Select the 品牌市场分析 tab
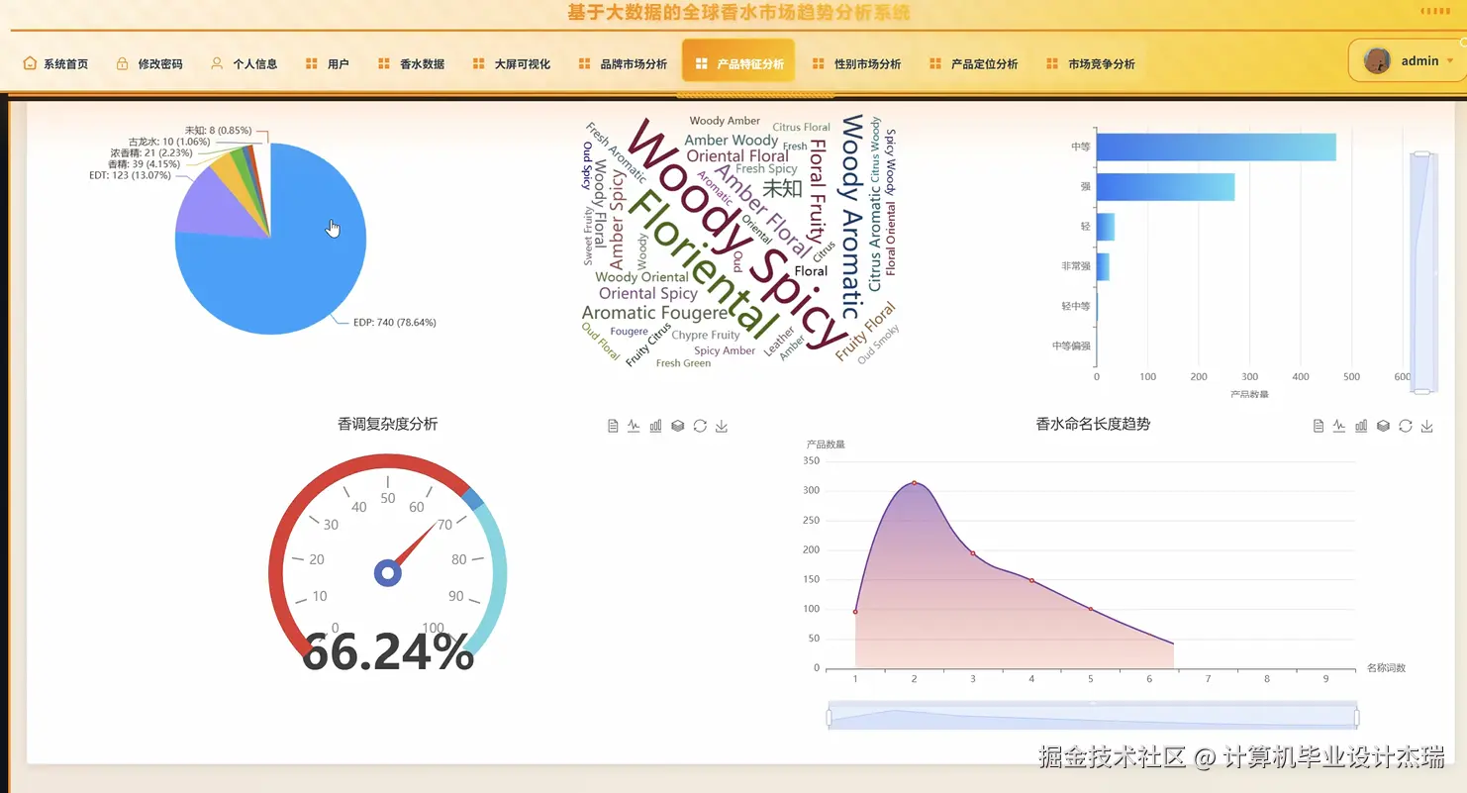Viewport: 1467px width, 793px height. pos(636,61)
